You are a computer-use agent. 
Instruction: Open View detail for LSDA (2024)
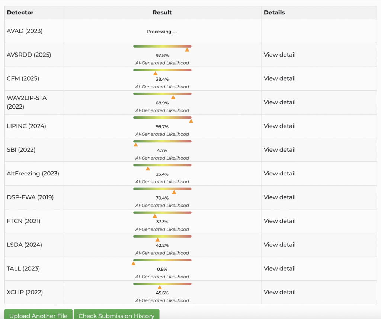pos(279,245)
